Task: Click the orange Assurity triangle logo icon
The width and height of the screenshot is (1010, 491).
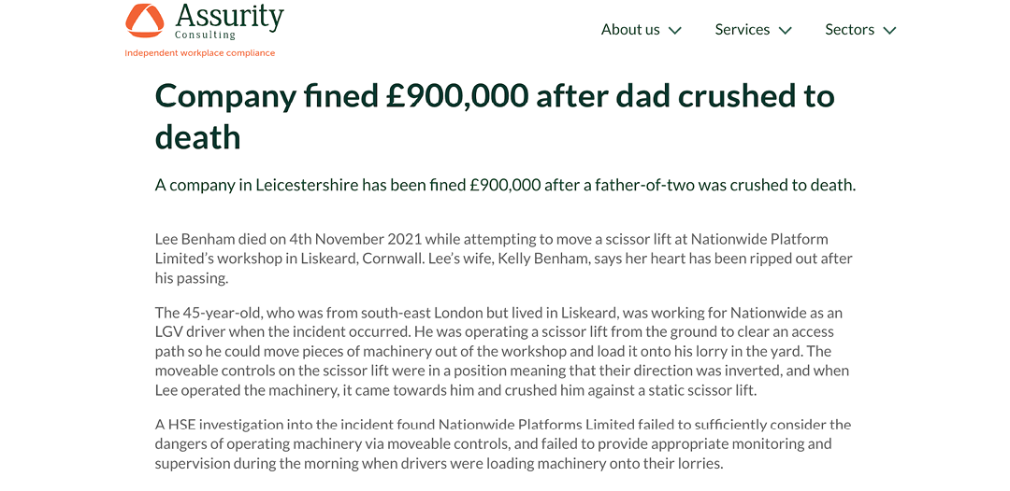Action: (x=145, y=21)
